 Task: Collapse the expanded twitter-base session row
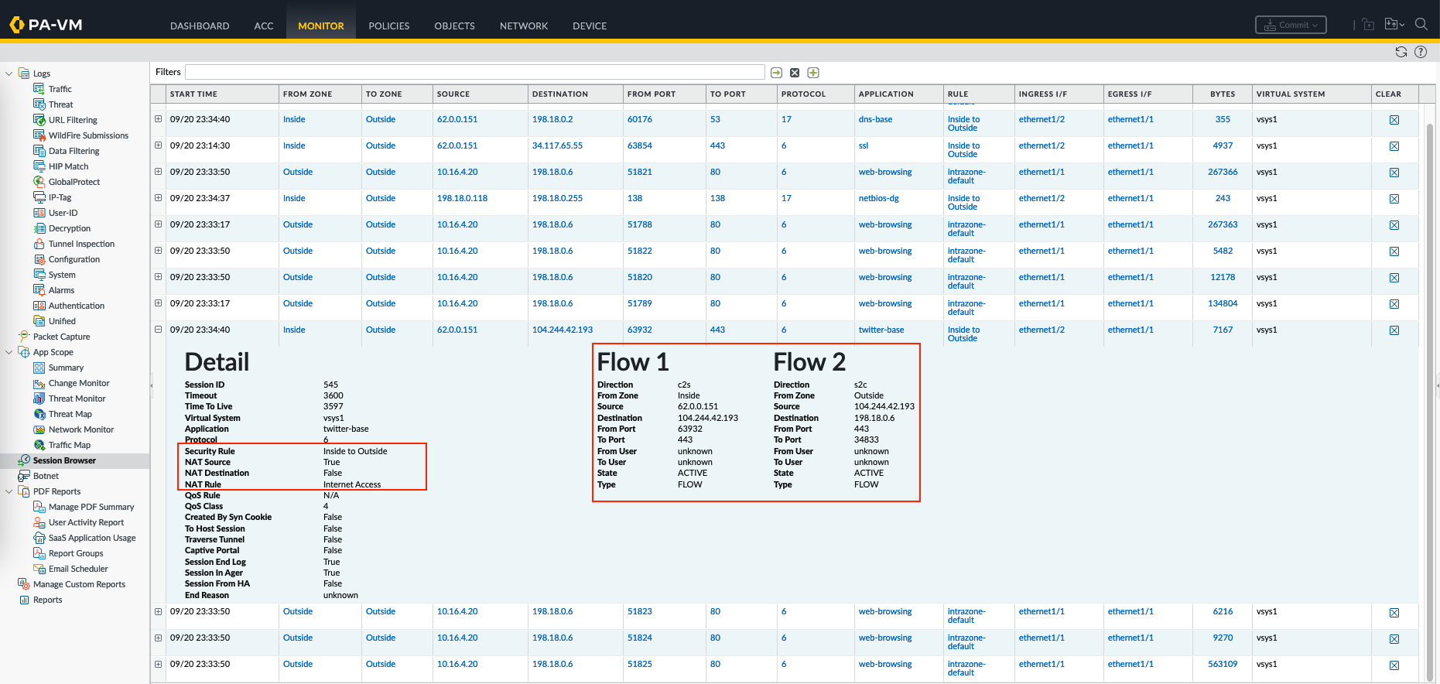click(x=158, y=330)
